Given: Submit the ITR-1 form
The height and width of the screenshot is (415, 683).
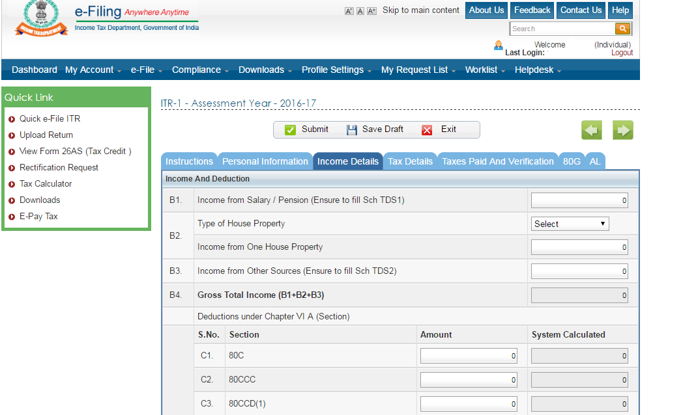Looking at the screenshot, I should point(308,129).
